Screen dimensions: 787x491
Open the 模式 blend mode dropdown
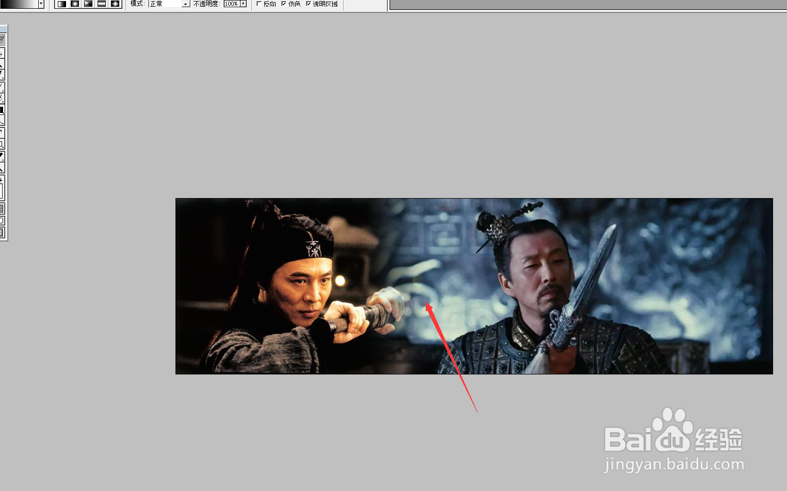[169, 4]
